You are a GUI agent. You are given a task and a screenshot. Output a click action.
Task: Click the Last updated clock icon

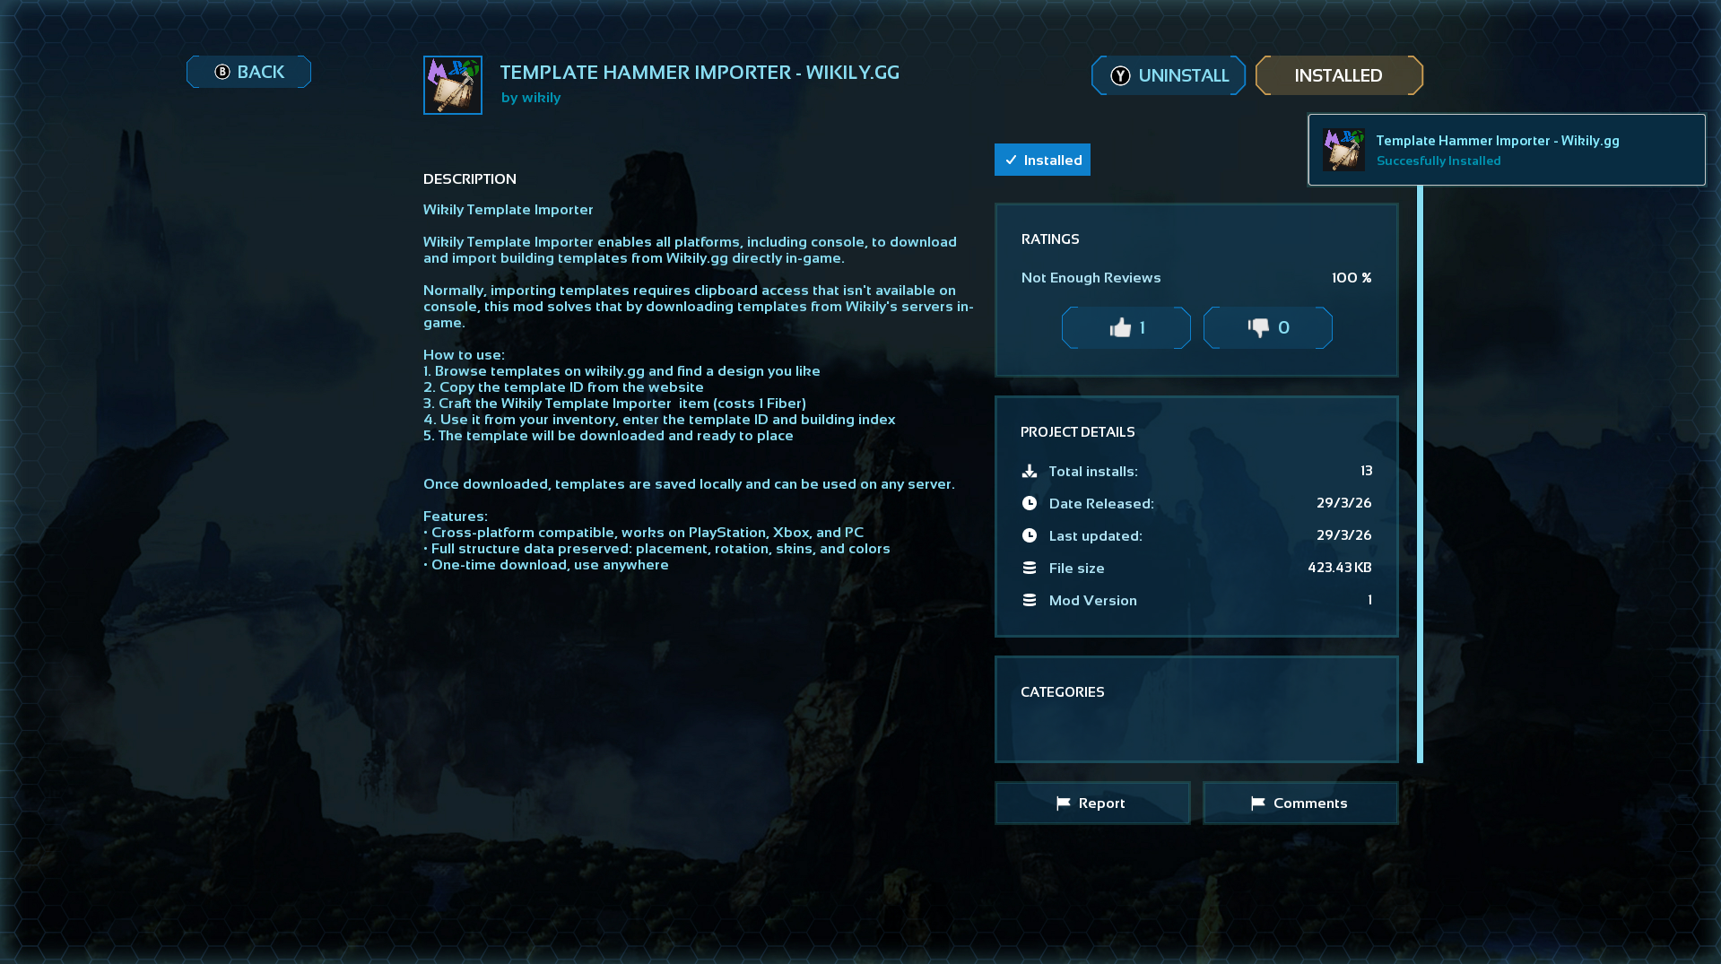1029,535
